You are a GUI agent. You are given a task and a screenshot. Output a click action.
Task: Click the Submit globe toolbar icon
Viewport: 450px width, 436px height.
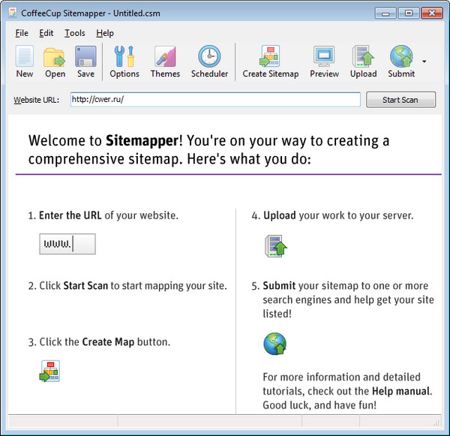click(401, 62)
